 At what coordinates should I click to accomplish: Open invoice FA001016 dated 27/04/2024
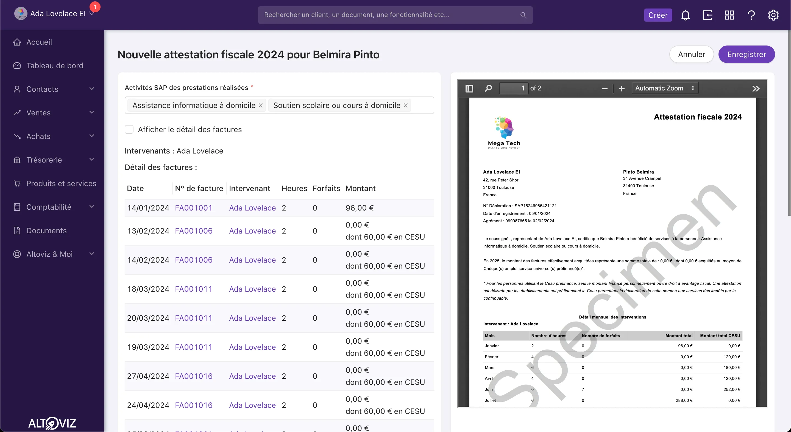click(x=193, y=376)
